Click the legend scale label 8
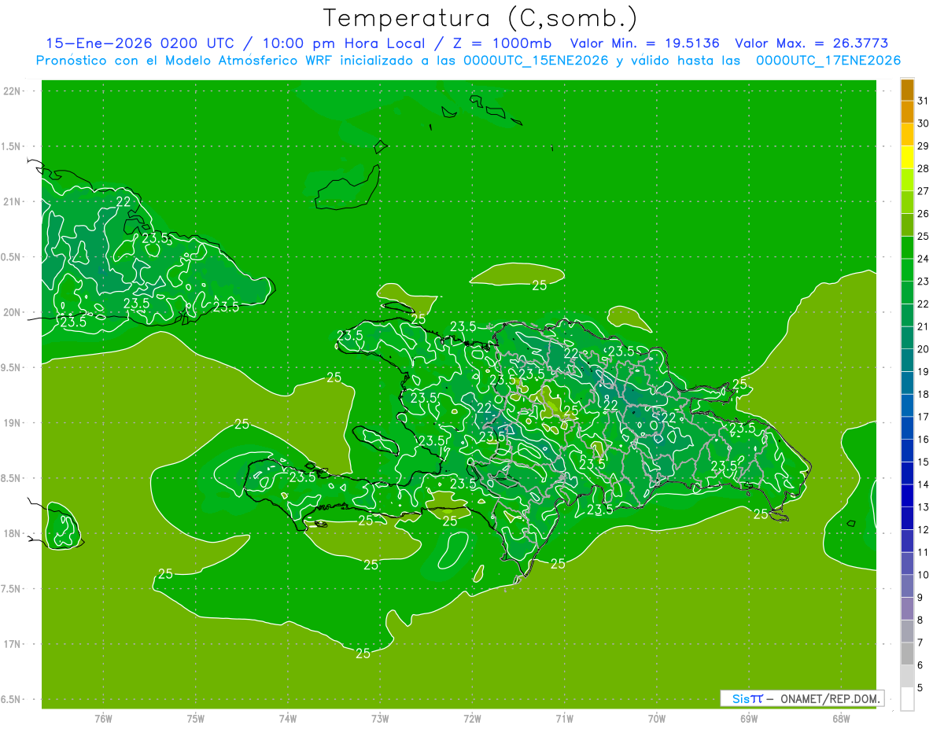The image size is (944, 729). tap(920, 620)
